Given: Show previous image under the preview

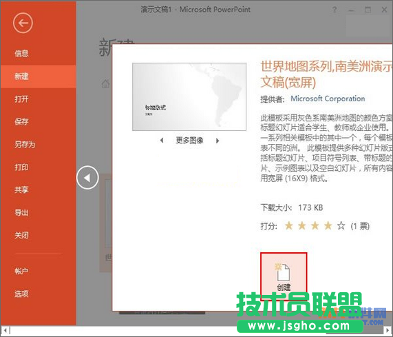Looking at the screenshot, I should [x=162, y=141].
